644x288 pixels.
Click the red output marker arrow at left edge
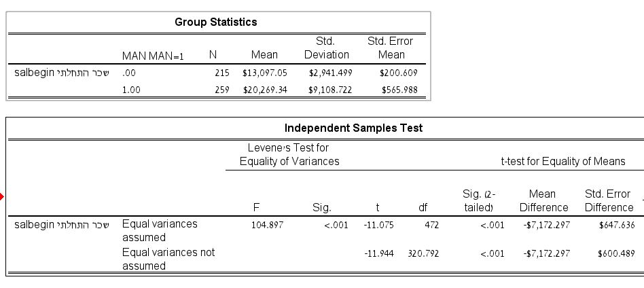pos(2,198)
